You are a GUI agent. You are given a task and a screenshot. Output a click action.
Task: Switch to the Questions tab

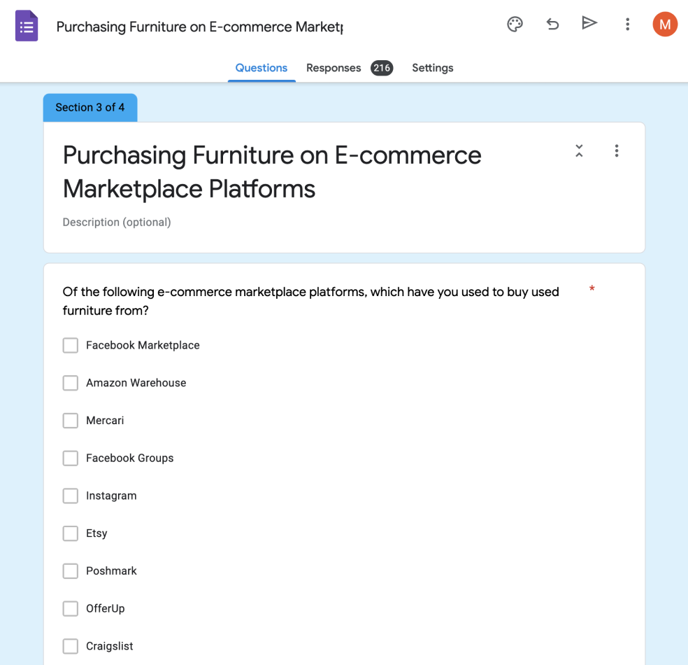click(x=261, y=68)
